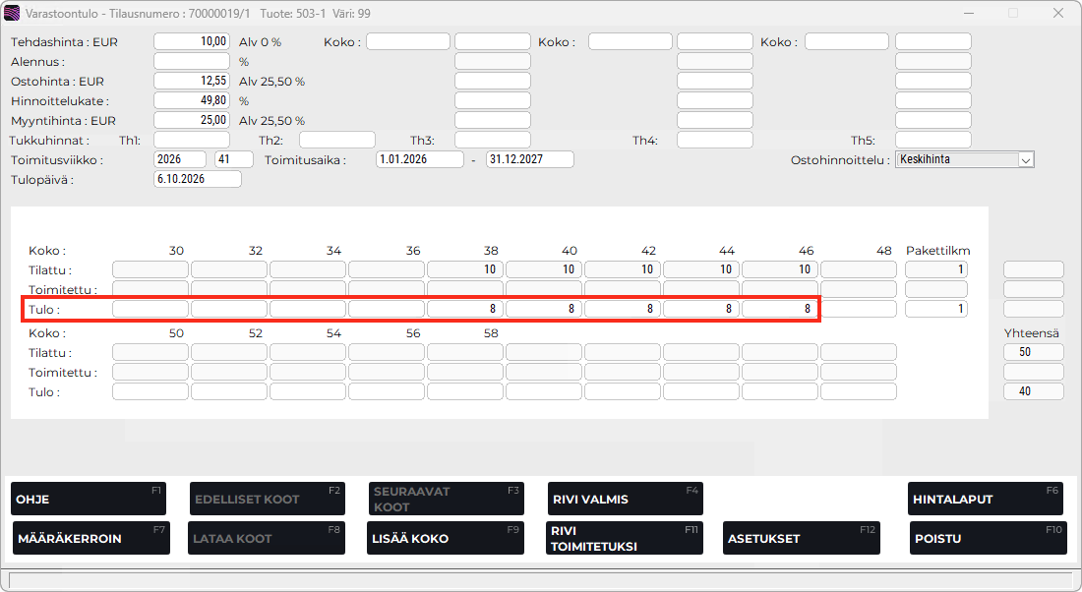Screen dimensions: 1082x592
Task: Edit the Myyntihinta EUR field
Action: 192,120
